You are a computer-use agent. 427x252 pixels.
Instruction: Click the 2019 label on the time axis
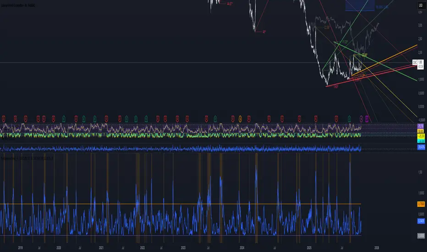point(21,248)
